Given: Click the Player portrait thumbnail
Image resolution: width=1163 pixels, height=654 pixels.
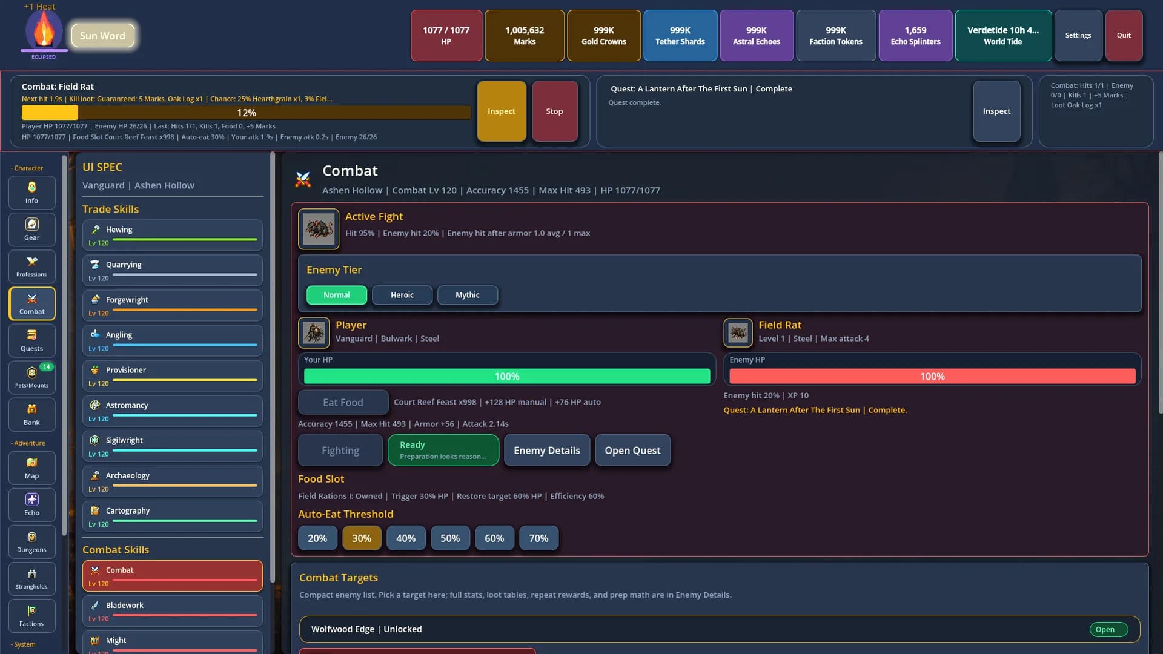Looking at the screenshot, I should [314, 332].
